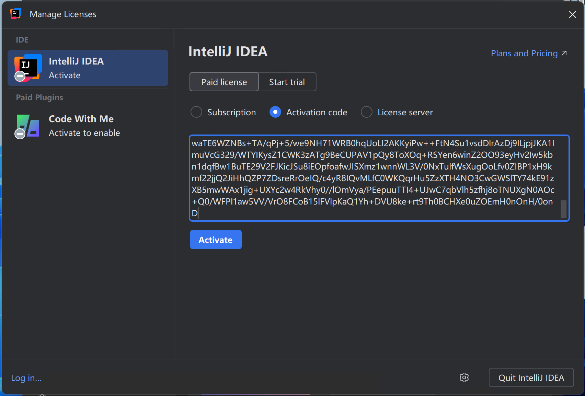Click the blue Activate button

(x=216, y=240)
